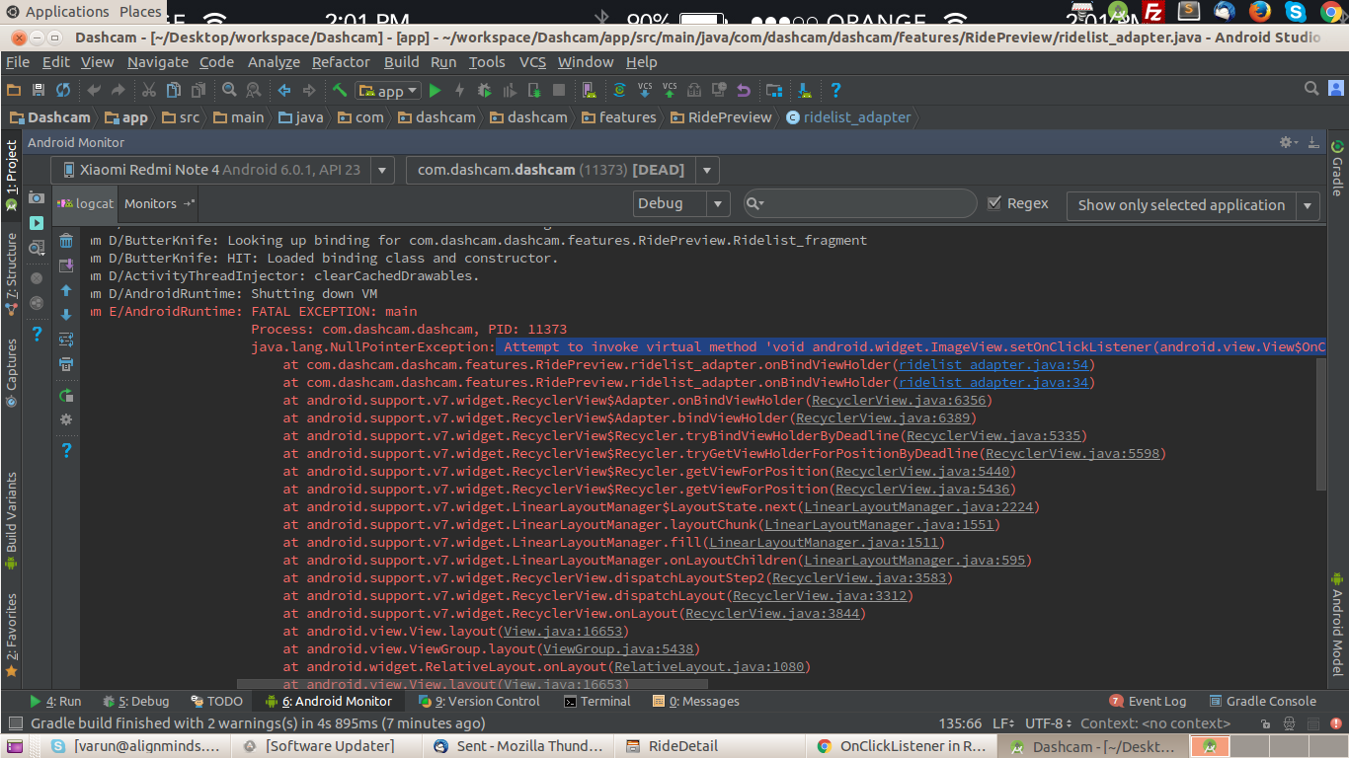Open the VCS menu
Viewport: 1349px width, 758px height.
point(532,61)
